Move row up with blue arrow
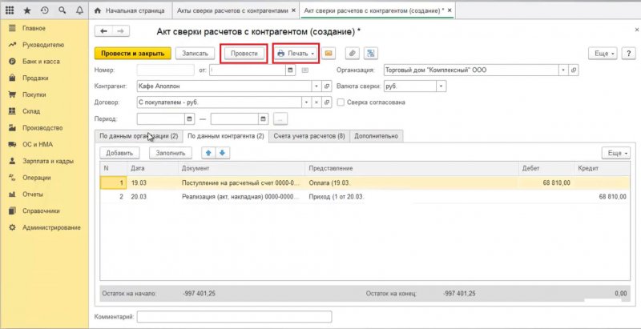 tap(209, 152)
